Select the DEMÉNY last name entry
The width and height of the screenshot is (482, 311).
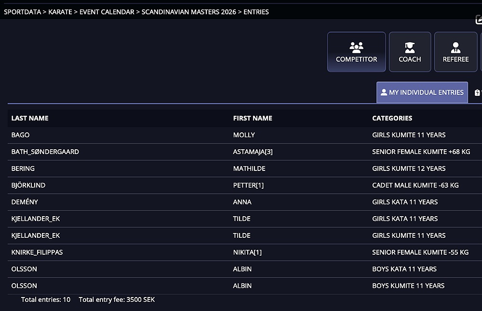click(24, 202)
